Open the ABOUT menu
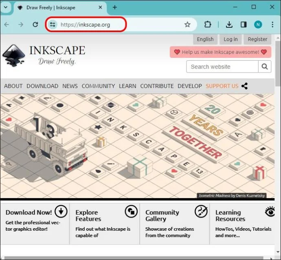Image resolution: width=281 pixels, height=260 pixels. (x=13, y=86)
